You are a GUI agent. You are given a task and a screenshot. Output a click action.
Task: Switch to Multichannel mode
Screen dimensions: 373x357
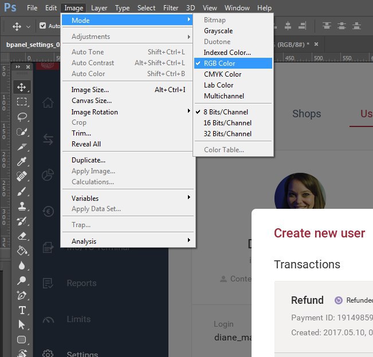[x=233, y=96]
